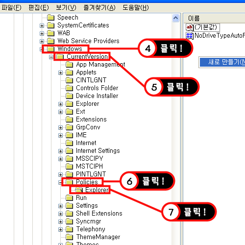Expand the Internet Settings key
245x245 pixels.
tap(60, 151)
